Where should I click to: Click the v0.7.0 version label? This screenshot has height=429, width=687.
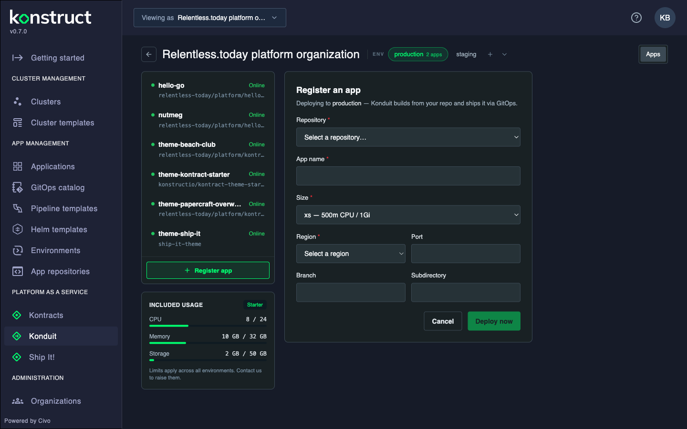pyautogui.click(x=18, y=31)
